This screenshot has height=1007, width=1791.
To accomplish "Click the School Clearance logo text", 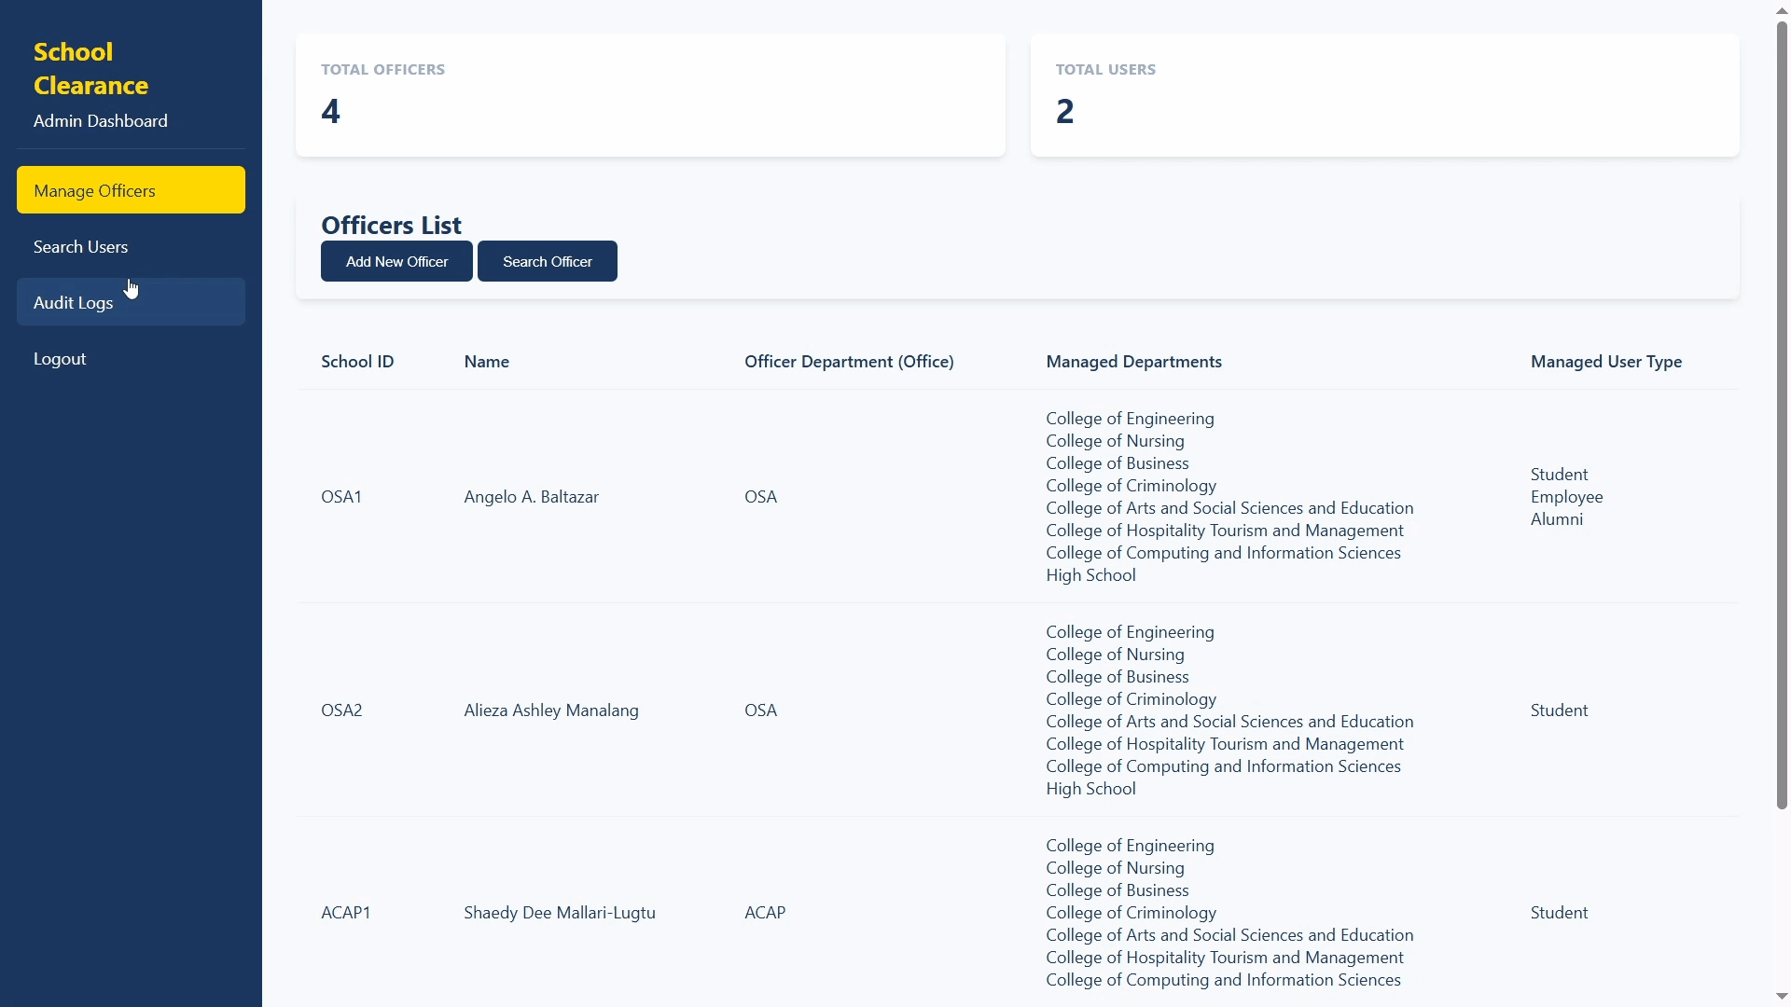I will point(90,68).
